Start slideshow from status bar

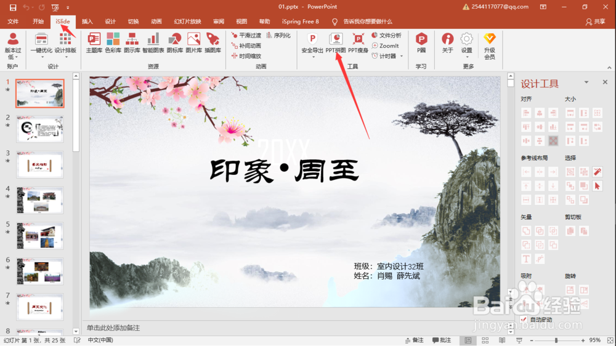[x=519, y=340]
